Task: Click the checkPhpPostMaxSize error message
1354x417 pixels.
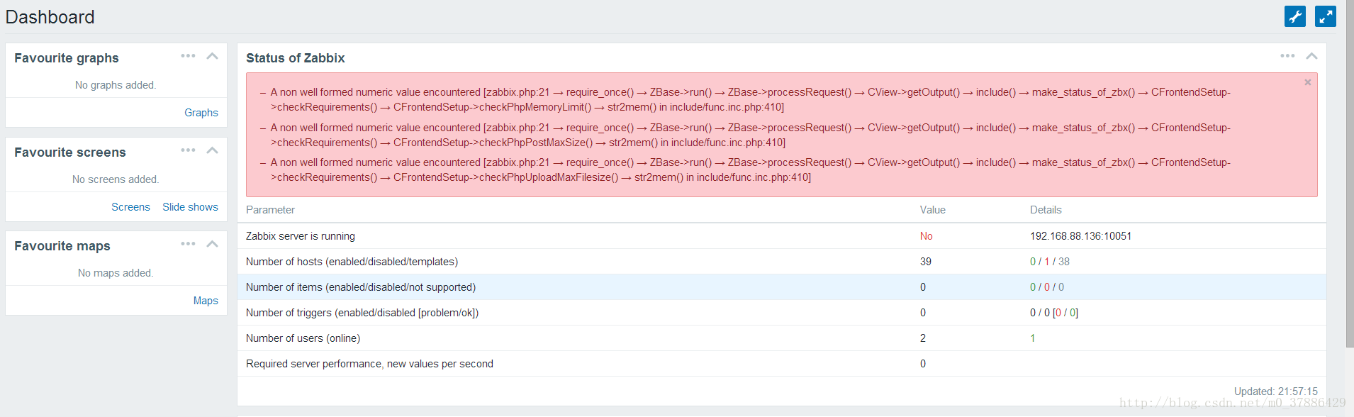Action: 750,135
